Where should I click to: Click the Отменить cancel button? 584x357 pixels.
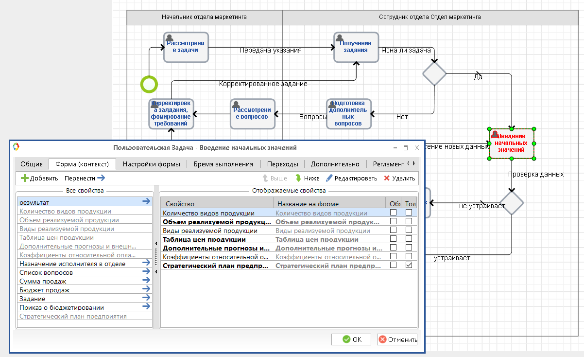(x=397, y=339)
